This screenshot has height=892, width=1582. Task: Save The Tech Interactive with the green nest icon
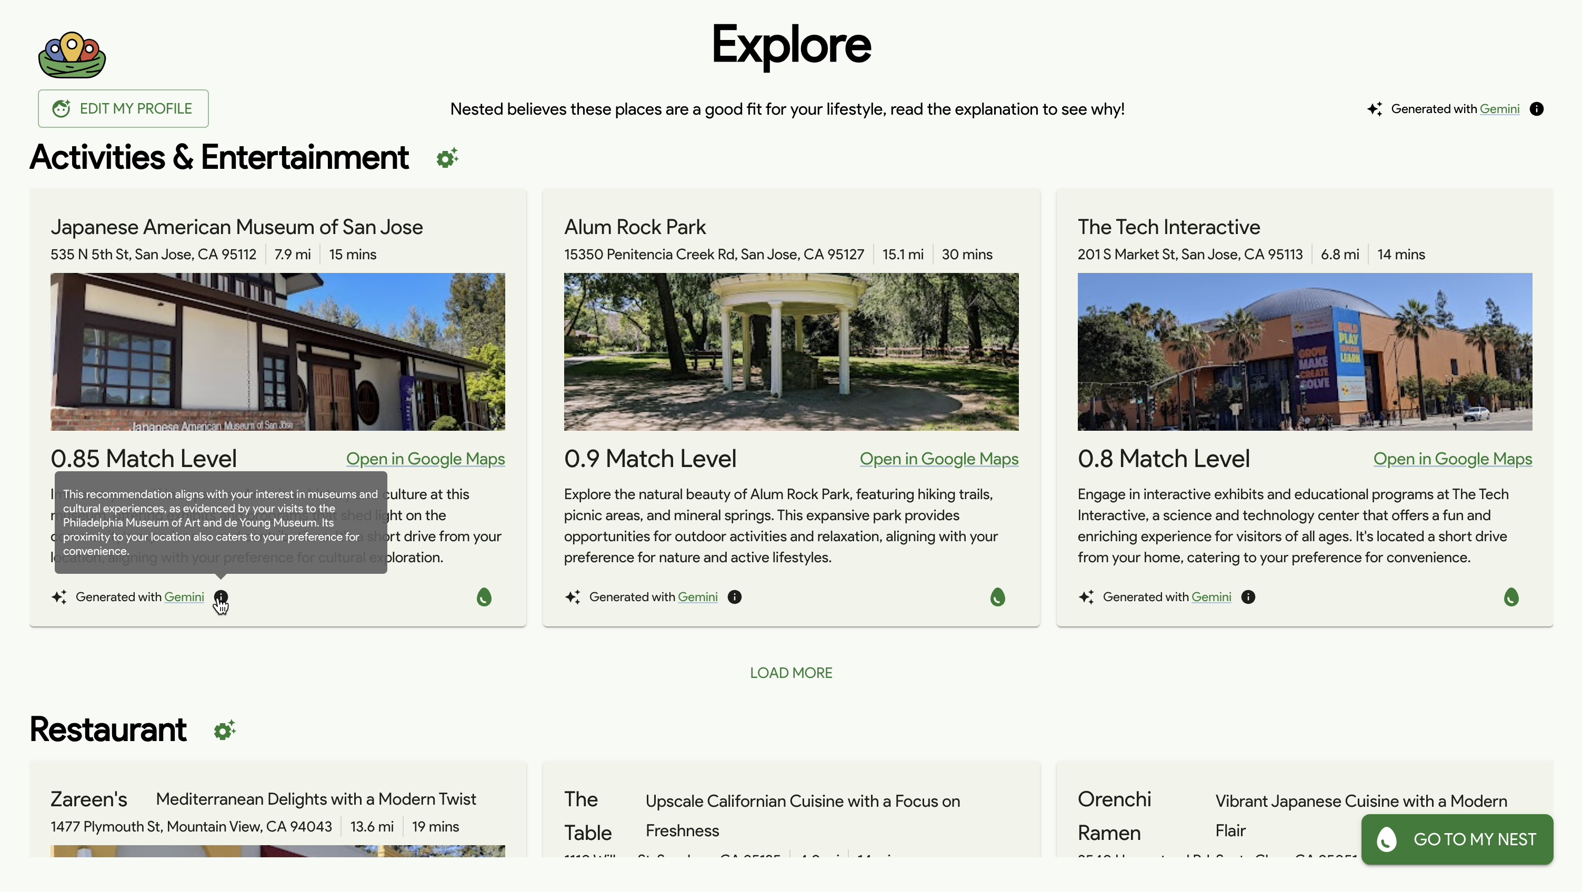point(1511,597)
